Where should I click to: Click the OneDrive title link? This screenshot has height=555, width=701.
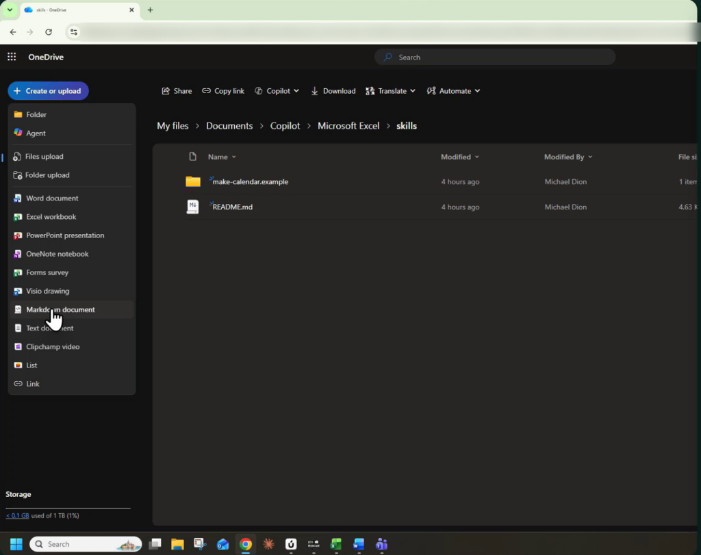46,57
